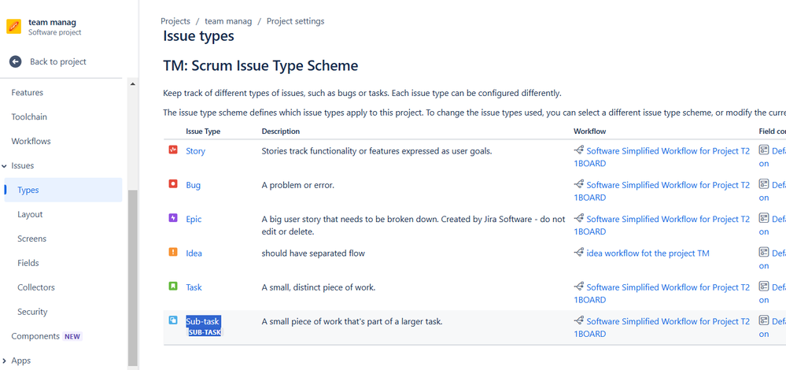Click the workflow icon in the Idea row
The image size is (786, 370).
[579, 253]
